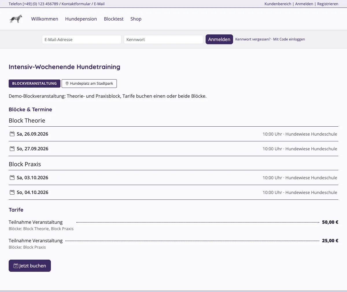Click time and place text for Sa, 26.09.2026
The width and height of the screenshot is (347, 292).
(x=300, y=134)
